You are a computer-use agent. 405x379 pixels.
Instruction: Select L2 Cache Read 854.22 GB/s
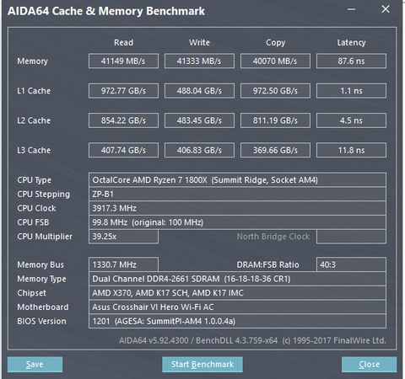tap(123, 120)
